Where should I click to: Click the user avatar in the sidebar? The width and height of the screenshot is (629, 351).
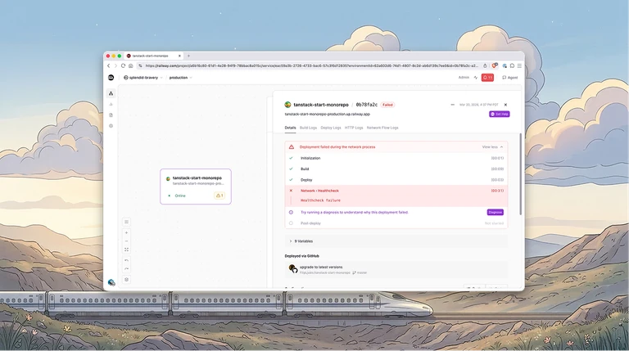pos(111,282)
